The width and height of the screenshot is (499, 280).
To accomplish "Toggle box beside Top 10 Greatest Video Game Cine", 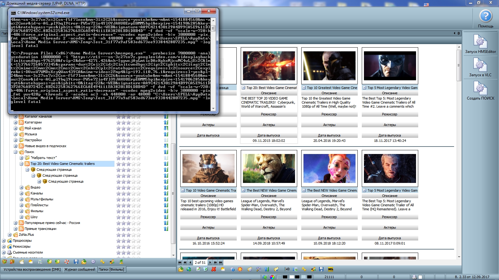I will coord(304,88).
